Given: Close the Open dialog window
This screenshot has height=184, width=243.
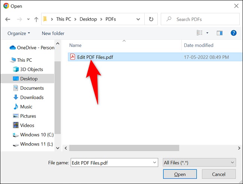Looking at the screenshot, I should pyautogui.click(x=236, y=6).
